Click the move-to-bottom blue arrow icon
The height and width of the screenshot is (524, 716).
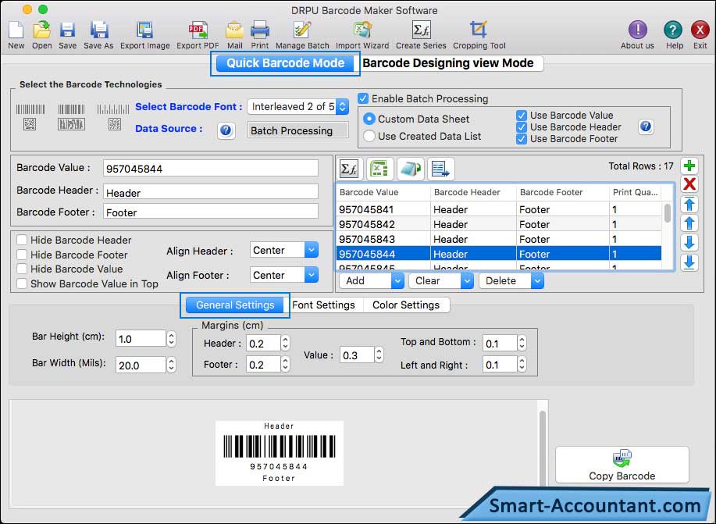689,262
